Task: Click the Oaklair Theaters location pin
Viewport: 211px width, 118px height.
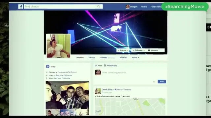Action: [x=115, y=89]
